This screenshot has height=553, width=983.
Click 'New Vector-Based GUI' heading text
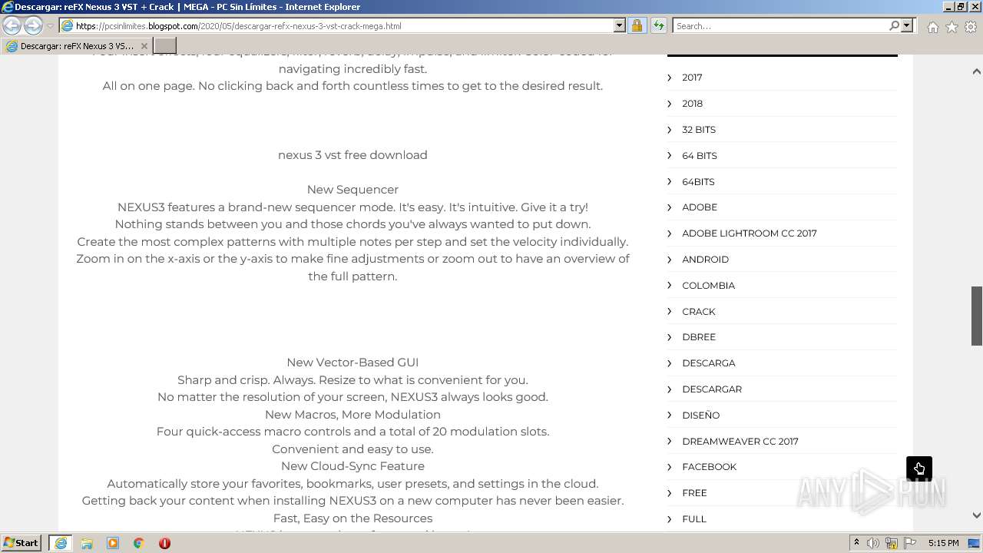[x=352, y=363]
